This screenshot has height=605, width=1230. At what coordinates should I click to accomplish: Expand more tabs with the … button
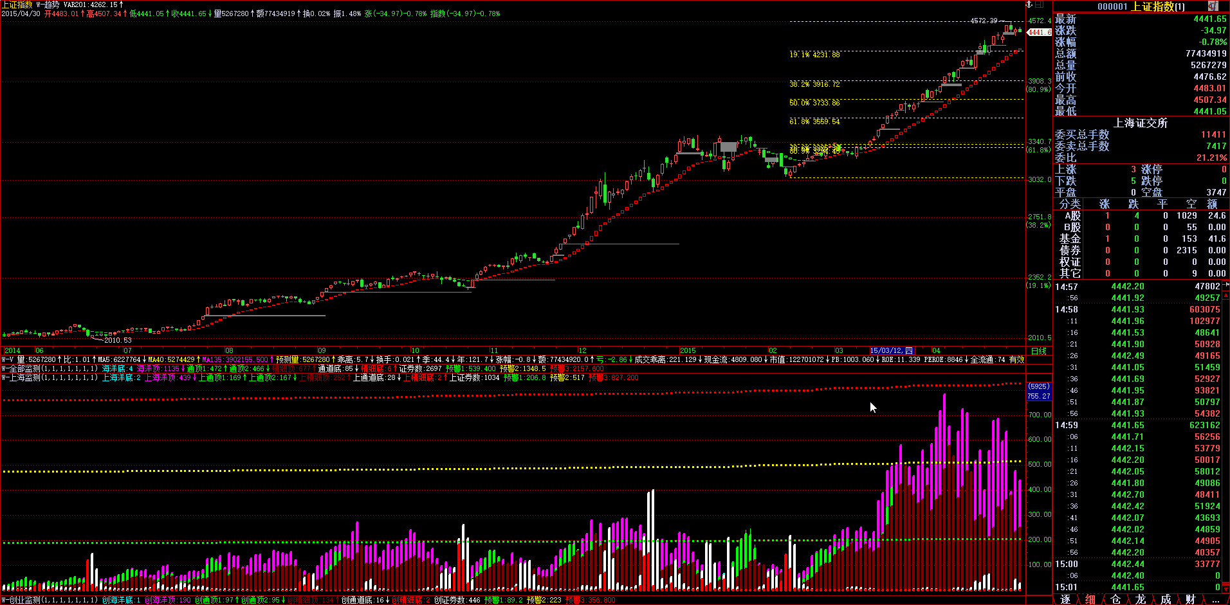point(1215,599)
